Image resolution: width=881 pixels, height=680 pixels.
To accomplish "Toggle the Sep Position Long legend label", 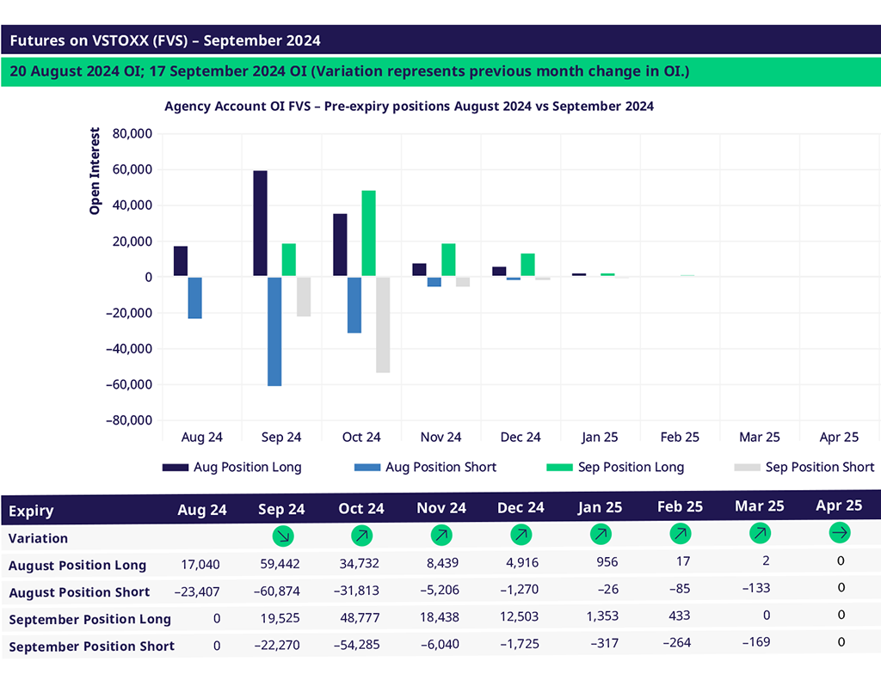I will pos(631,467).
